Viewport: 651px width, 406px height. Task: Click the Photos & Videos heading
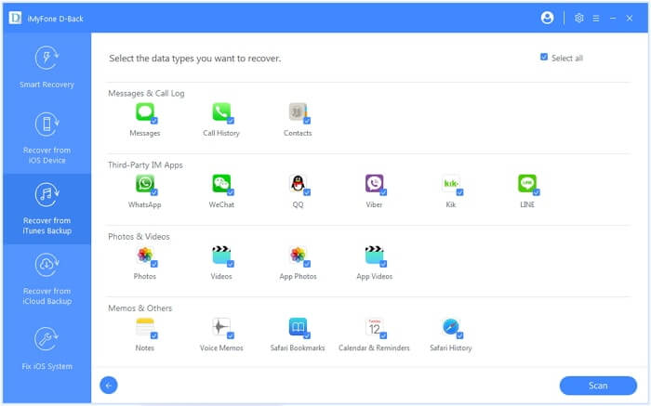tap(139, 236)
